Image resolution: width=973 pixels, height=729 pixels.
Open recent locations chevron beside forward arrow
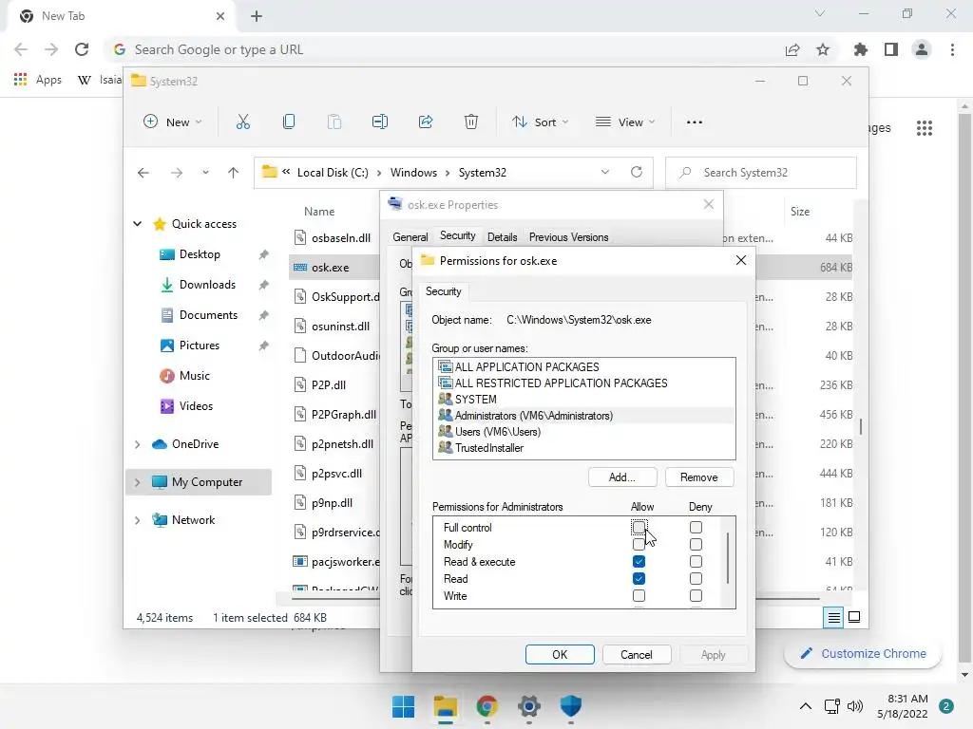(205, 173)
